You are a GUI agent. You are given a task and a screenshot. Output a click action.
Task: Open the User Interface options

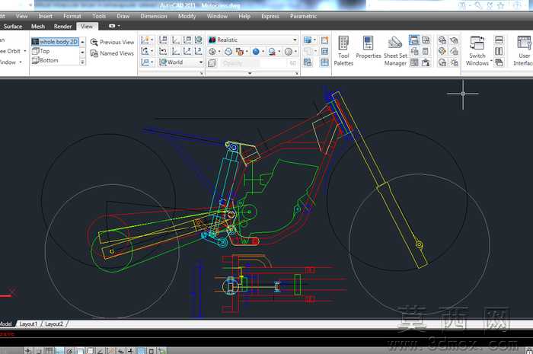pos(524,51)
